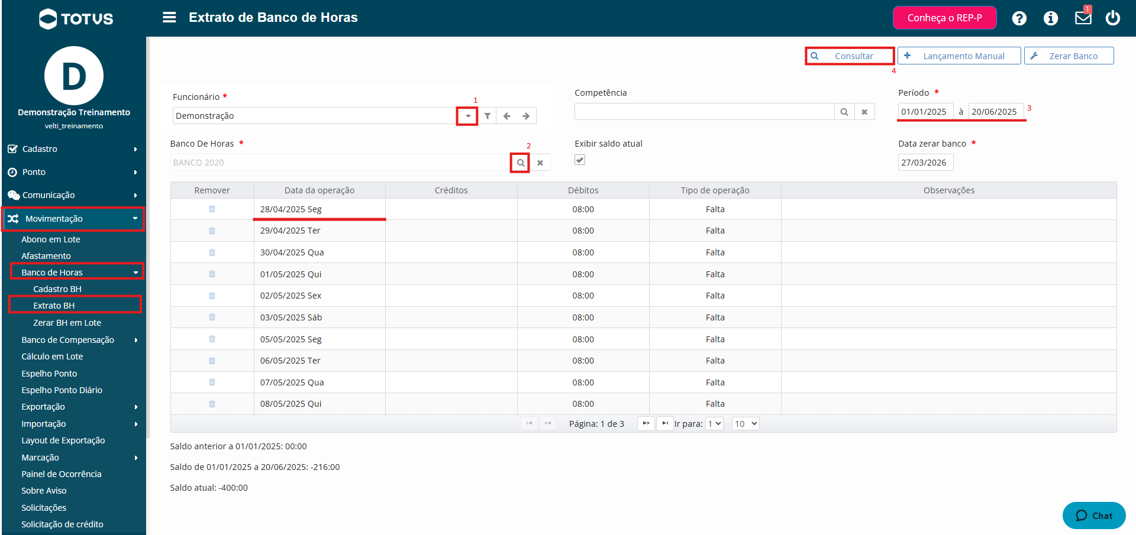
Task: Click the Zerar Banco button
Action: 1069,56
